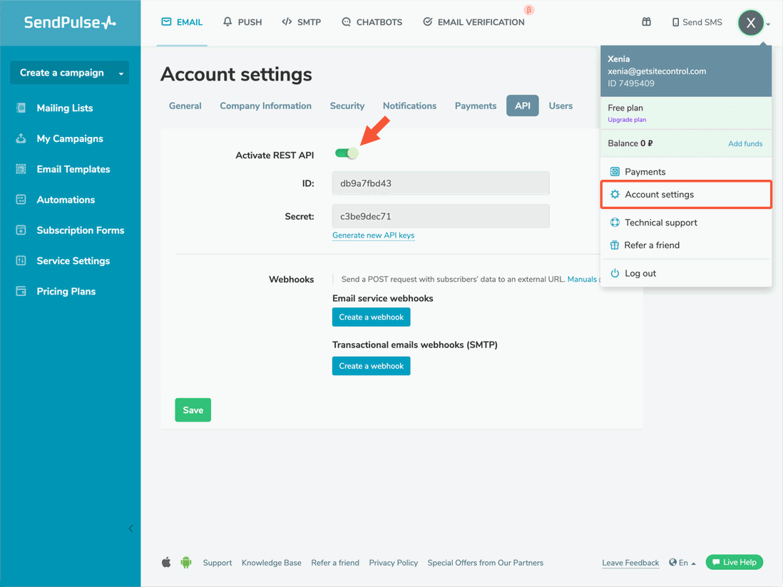Open Payments from the account menu
The height and width of the screenshot is (587, 783).
pyautogui.click(x=643, y=171)
